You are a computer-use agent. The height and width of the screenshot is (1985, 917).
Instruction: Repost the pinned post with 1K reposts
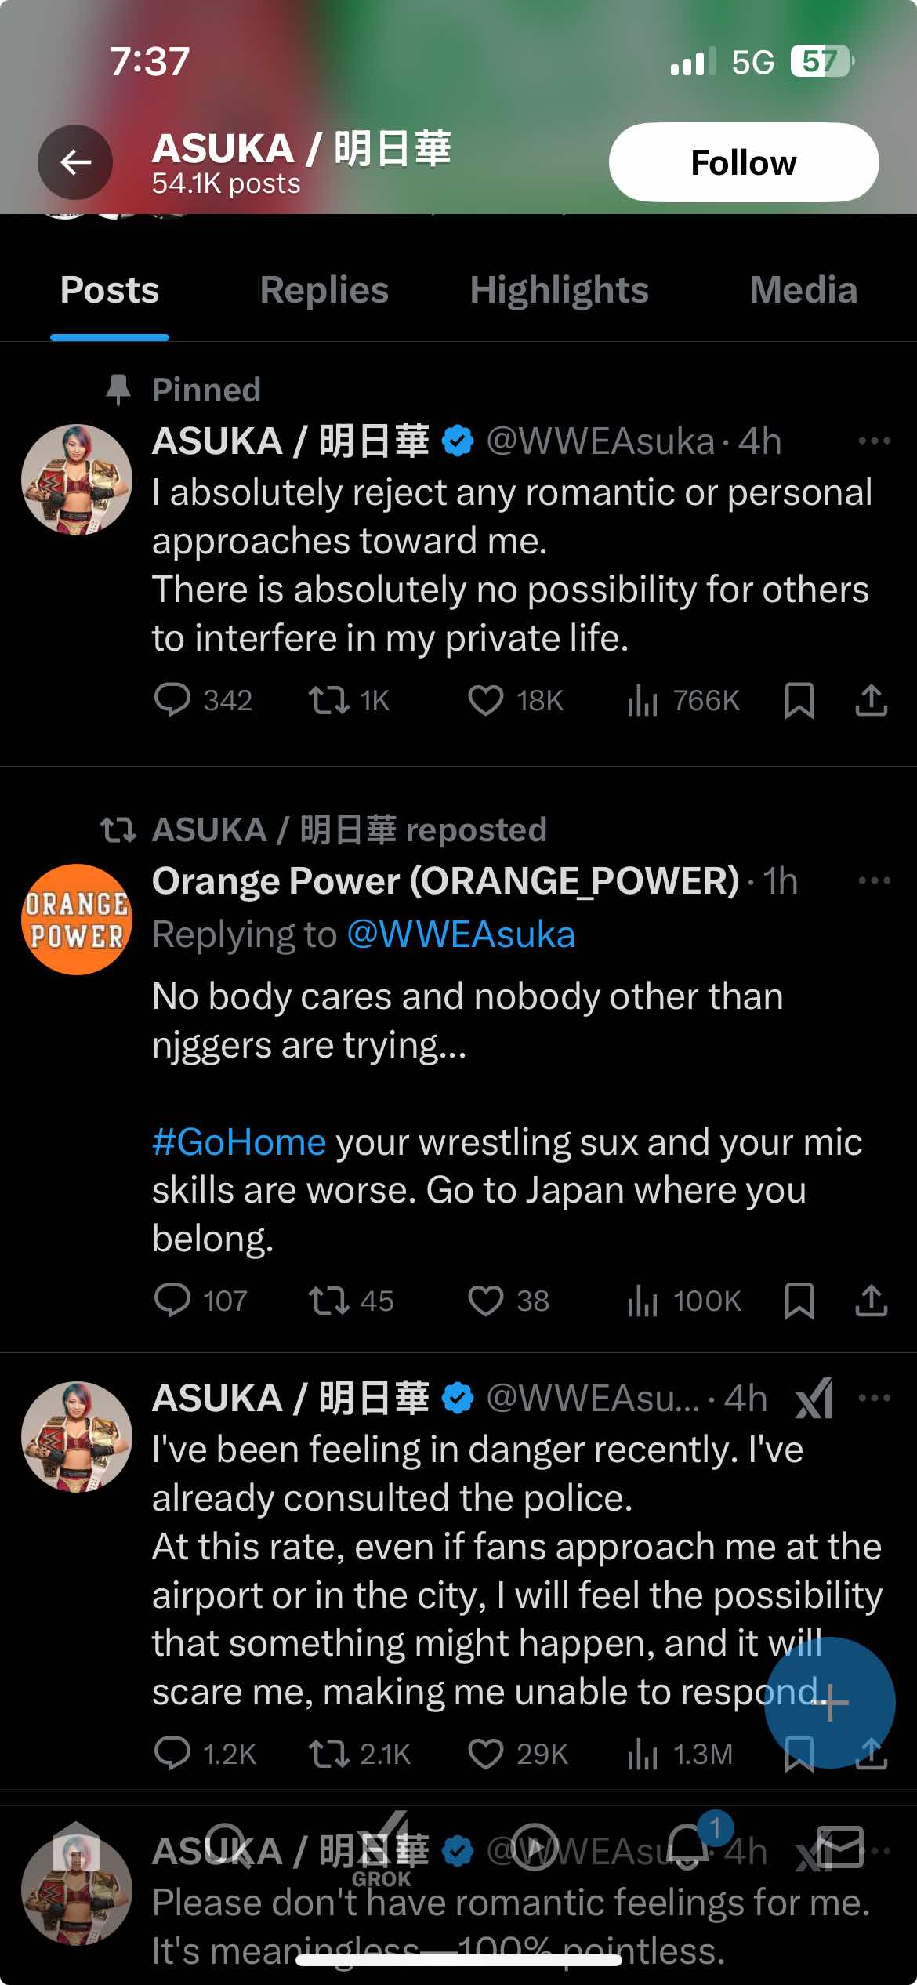pyautogui.click(x=328, y=700)
